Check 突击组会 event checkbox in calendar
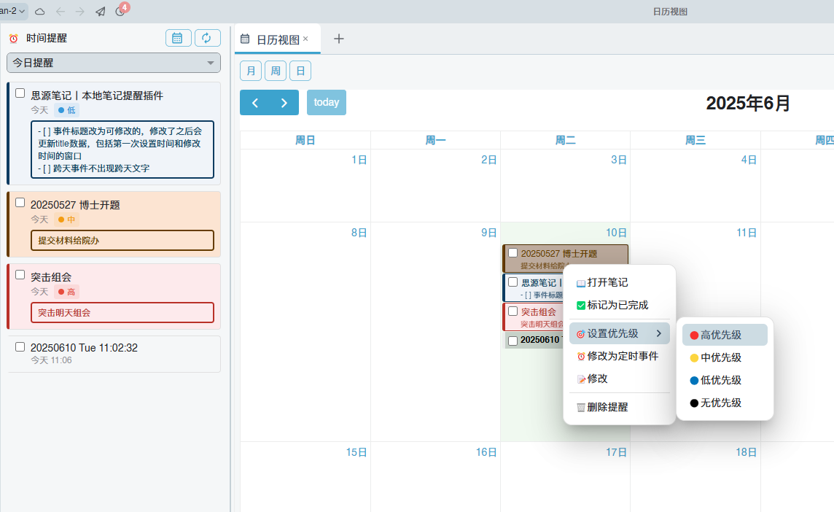 click(513, 311)
